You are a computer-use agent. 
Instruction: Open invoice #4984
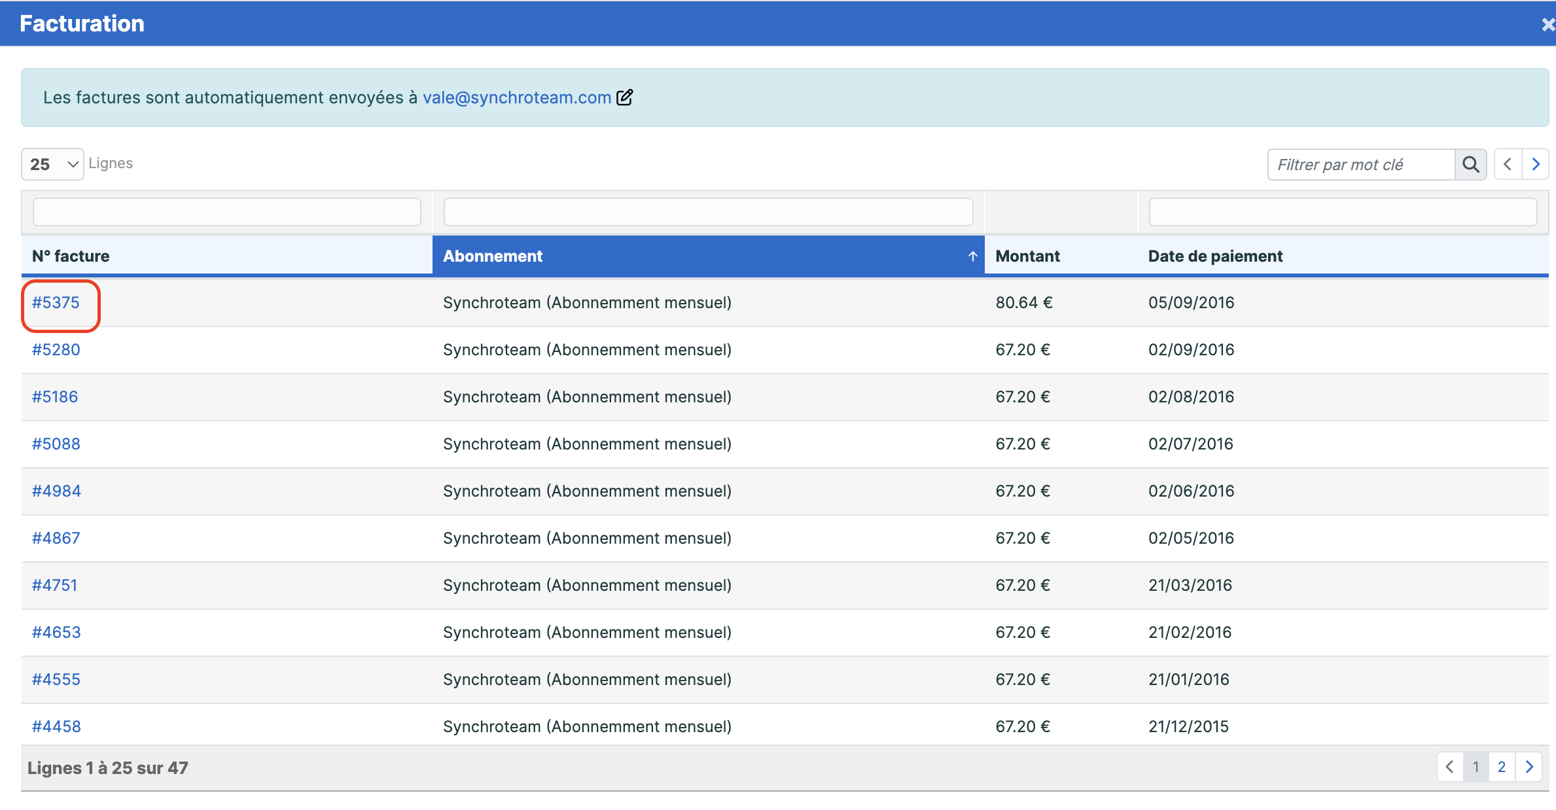(56, 491)
